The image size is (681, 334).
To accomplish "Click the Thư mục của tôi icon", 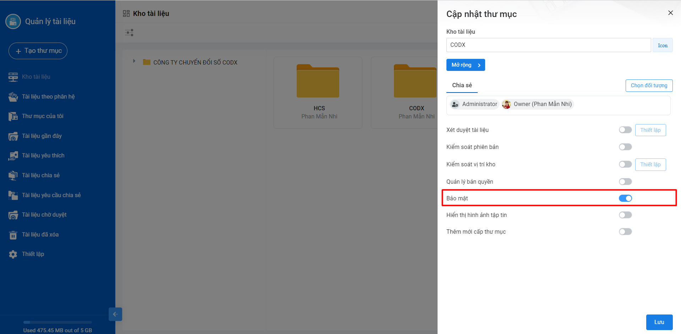I will point(13,116).
